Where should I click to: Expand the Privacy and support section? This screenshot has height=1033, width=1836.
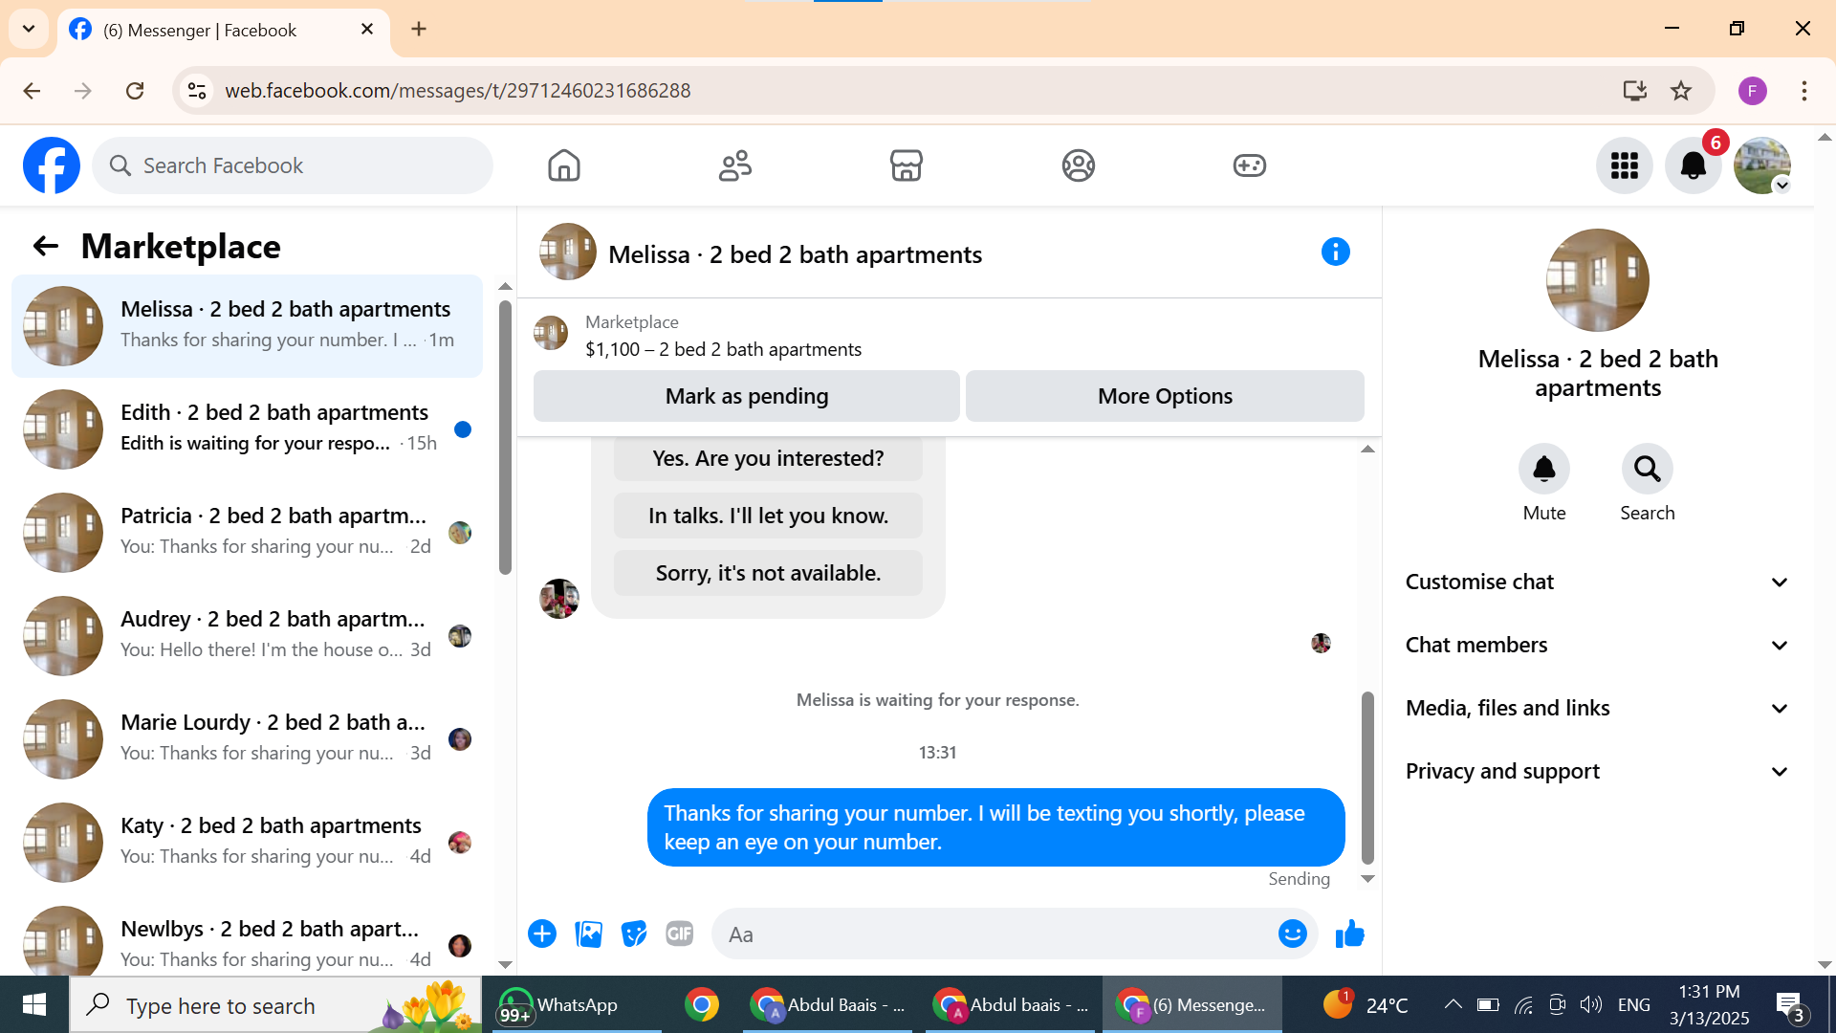(x=1597, y=772)
